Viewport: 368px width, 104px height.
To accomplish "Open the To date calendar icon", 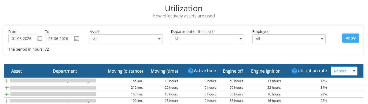I will tap(77, 38).
